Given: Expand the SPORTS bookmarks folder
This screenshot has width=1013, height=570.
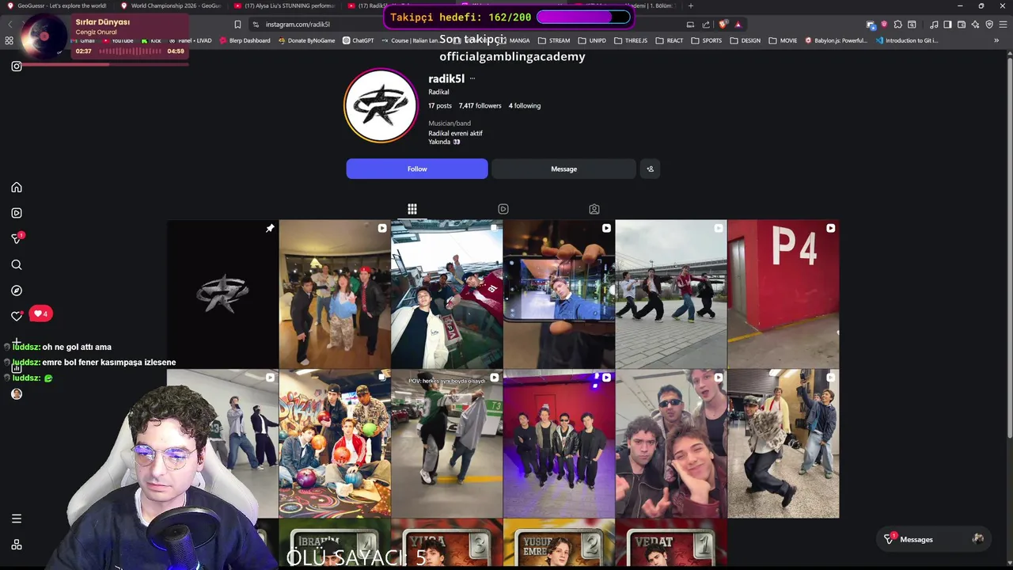Looking at the screenshot, I should tap(706, 40).
